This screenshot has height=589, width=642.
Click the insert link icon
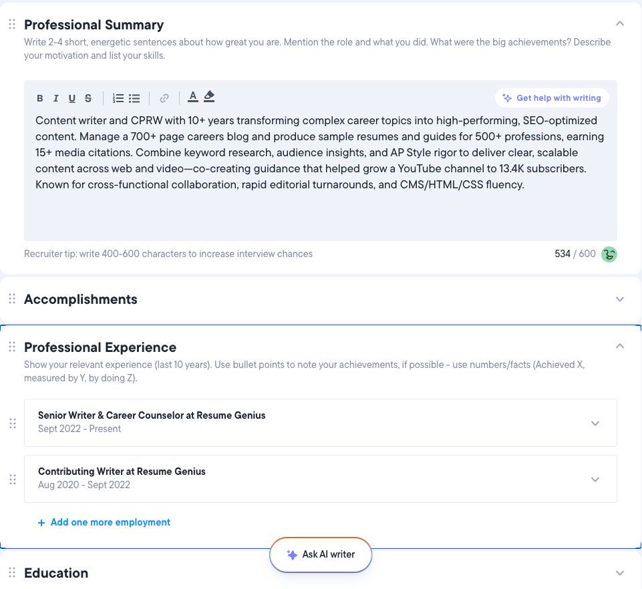pyautogui.click(x=164, y=98)
